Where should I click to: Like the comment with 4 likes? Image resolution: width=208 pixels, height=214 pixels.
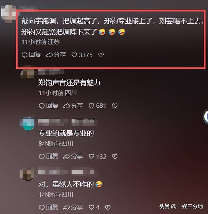pyautogui.click(x=94, y=207)
